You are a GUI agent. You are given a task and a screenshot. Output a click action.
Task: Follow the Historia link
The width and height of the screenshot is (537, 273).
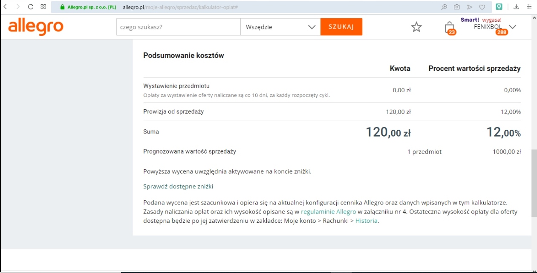(366, 221)
